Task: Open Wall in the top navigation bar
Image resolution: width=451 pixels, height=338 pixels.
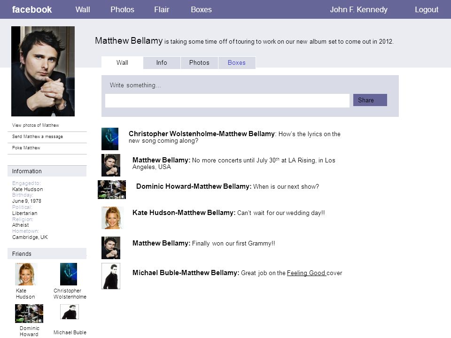Action: (83, 9)
